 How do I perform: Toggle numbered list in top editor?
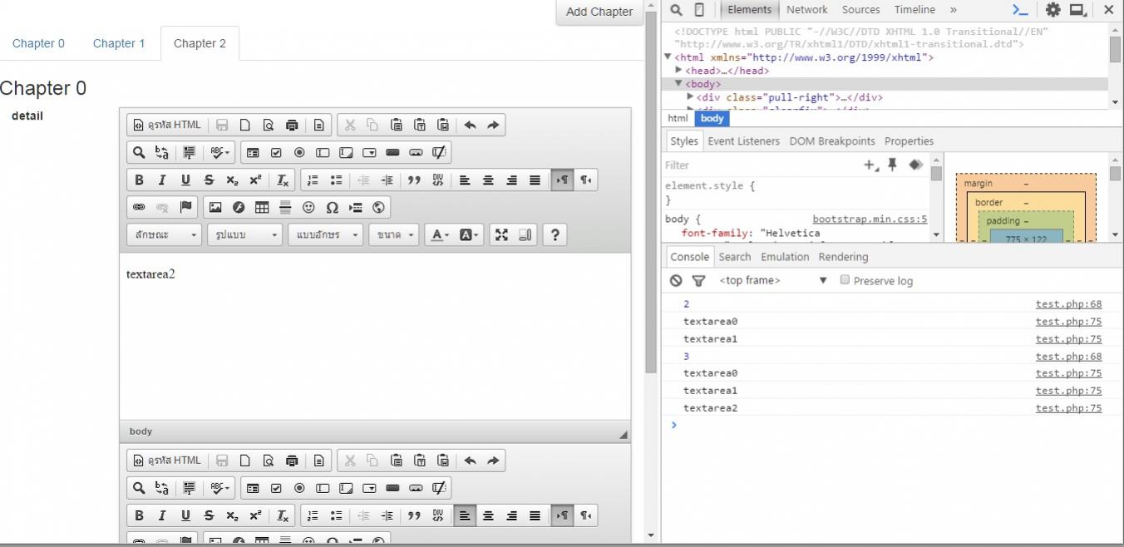313,180
